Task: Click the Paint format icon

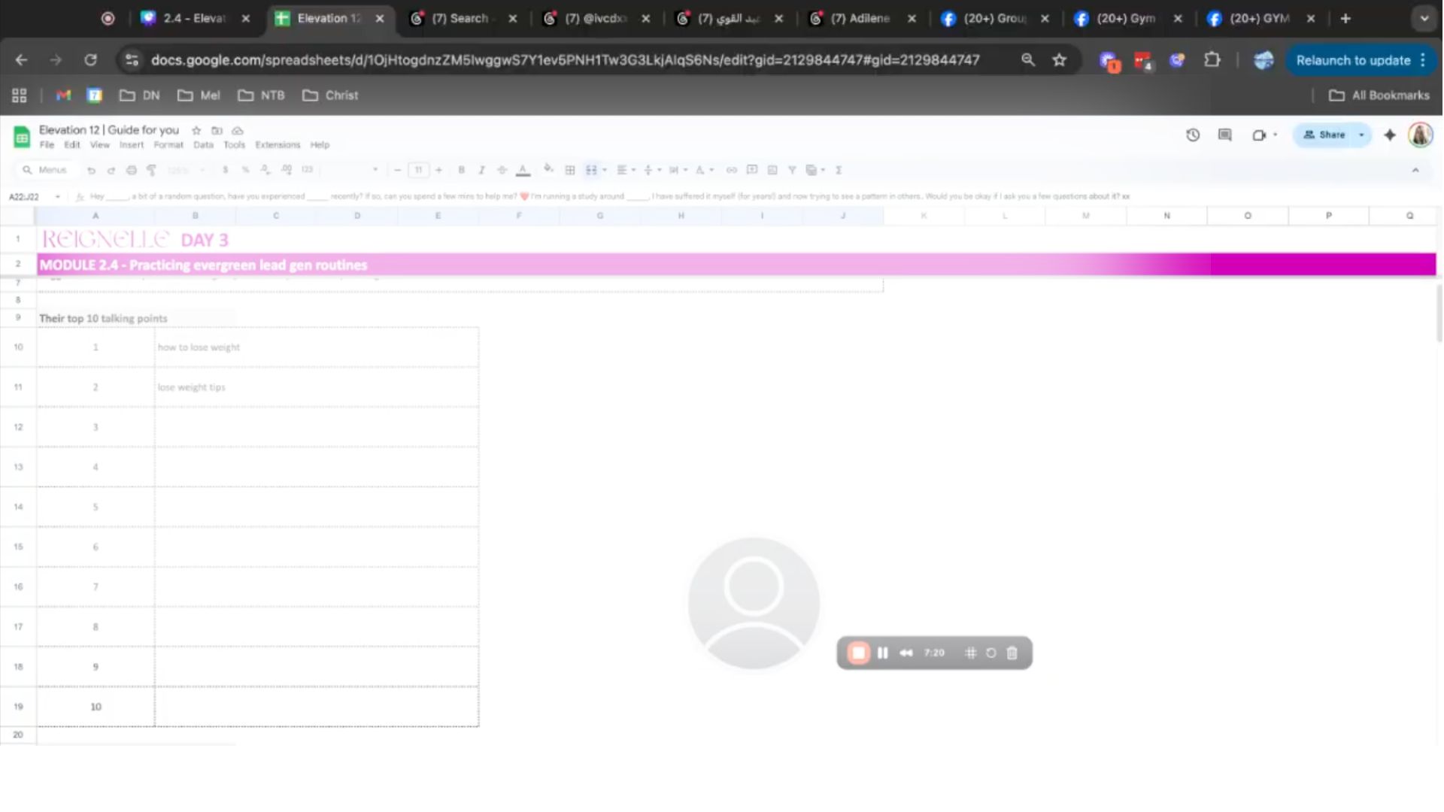Action: 151,170
